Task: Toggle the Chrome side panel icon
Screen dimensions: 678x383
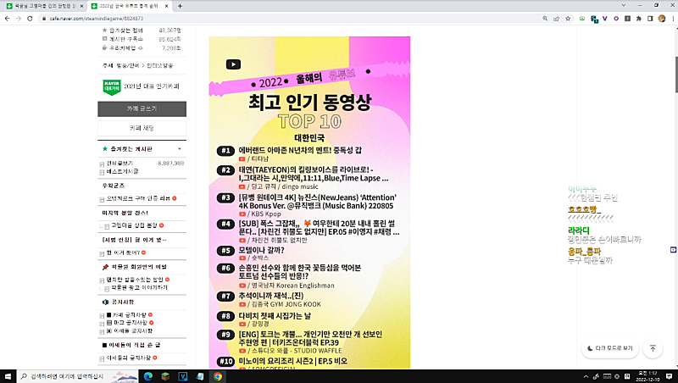Action: click(650, 19)
